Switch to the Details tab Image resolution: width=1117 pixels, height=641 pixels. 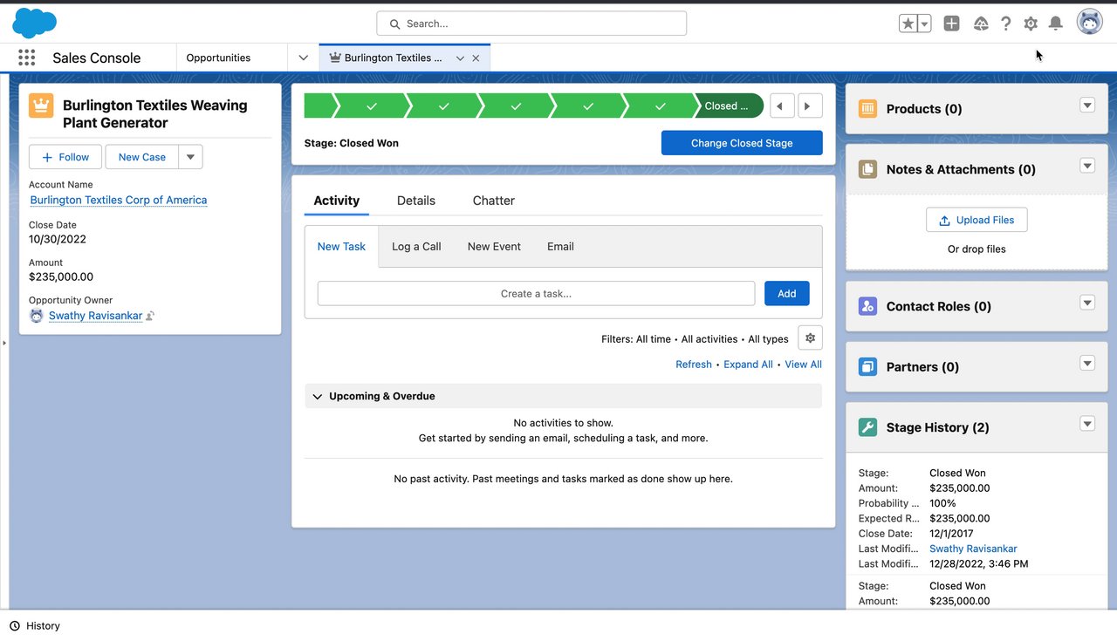[416, 201]
